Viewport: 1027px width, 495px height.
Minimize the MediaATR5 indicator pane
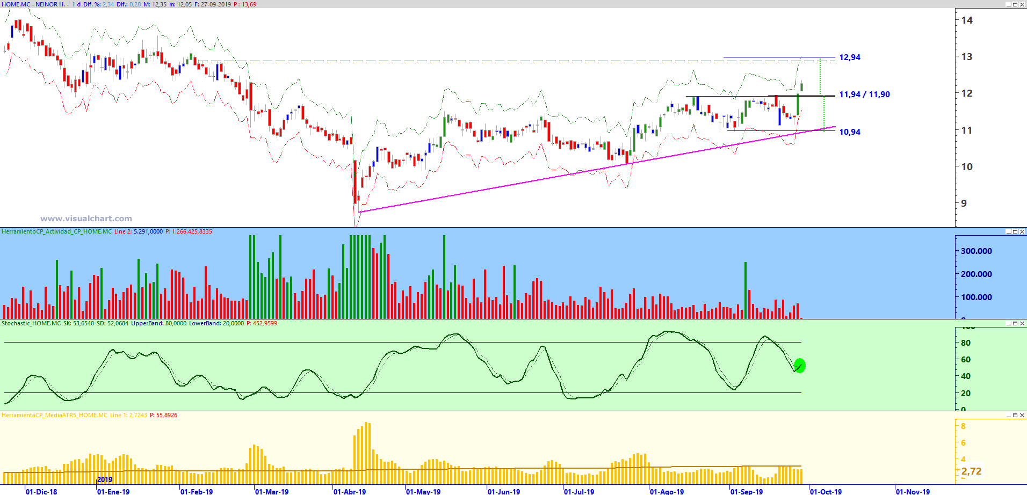pos(1008,415)
